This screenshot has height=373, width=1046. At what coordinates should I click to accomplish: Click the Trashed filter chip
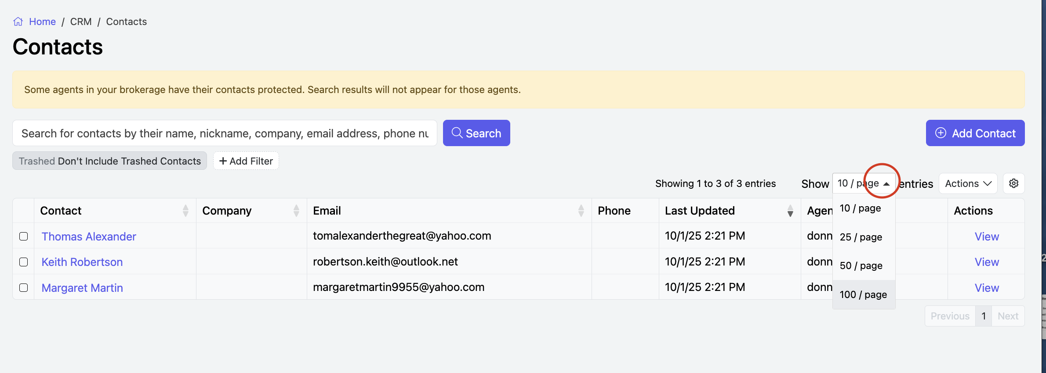coord(109,161)
